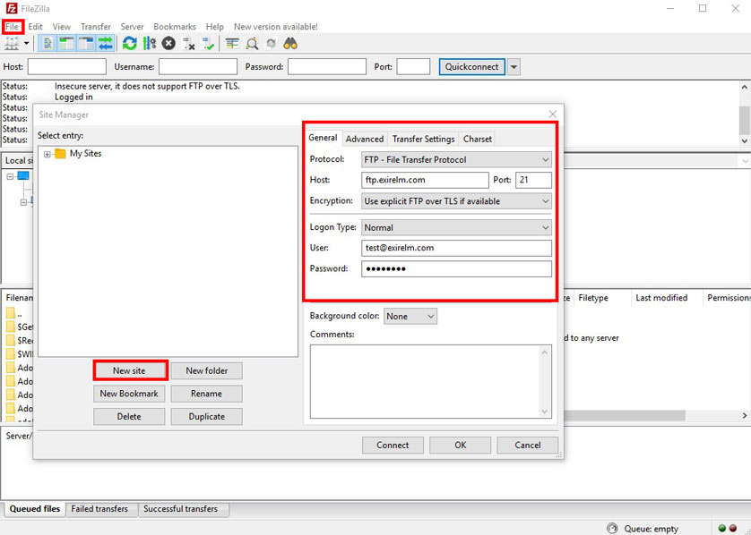
Task: Click the Reconnect to last server icon
Action: click(x=208, y=44)
